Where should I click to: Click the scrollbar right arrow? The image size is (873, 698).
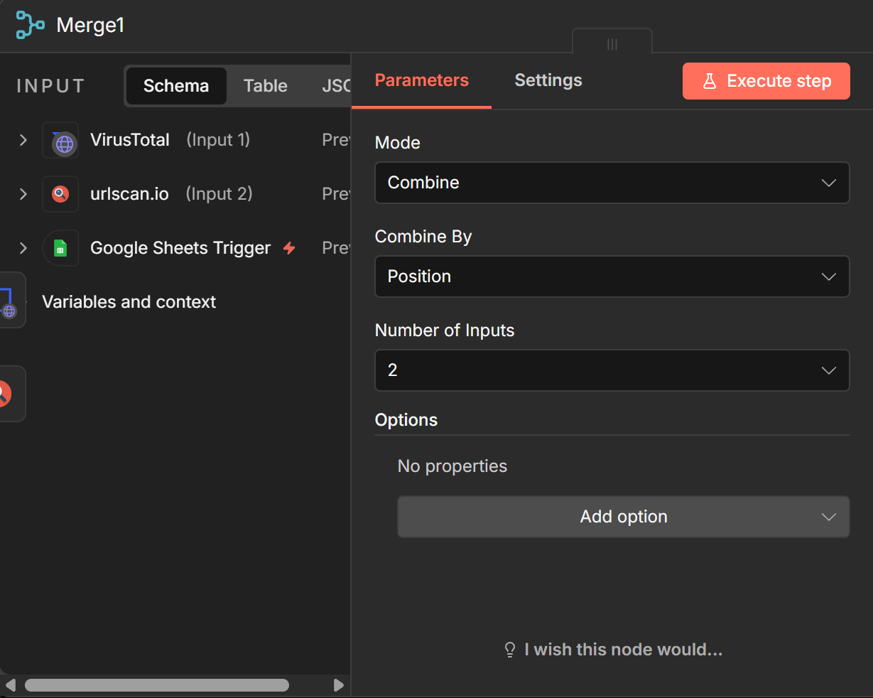[x=339, y=685]
